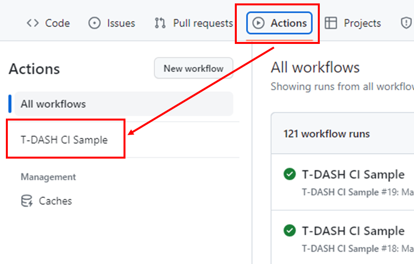
Task: Switch to the Code tab label
Action: coord(58,23)
